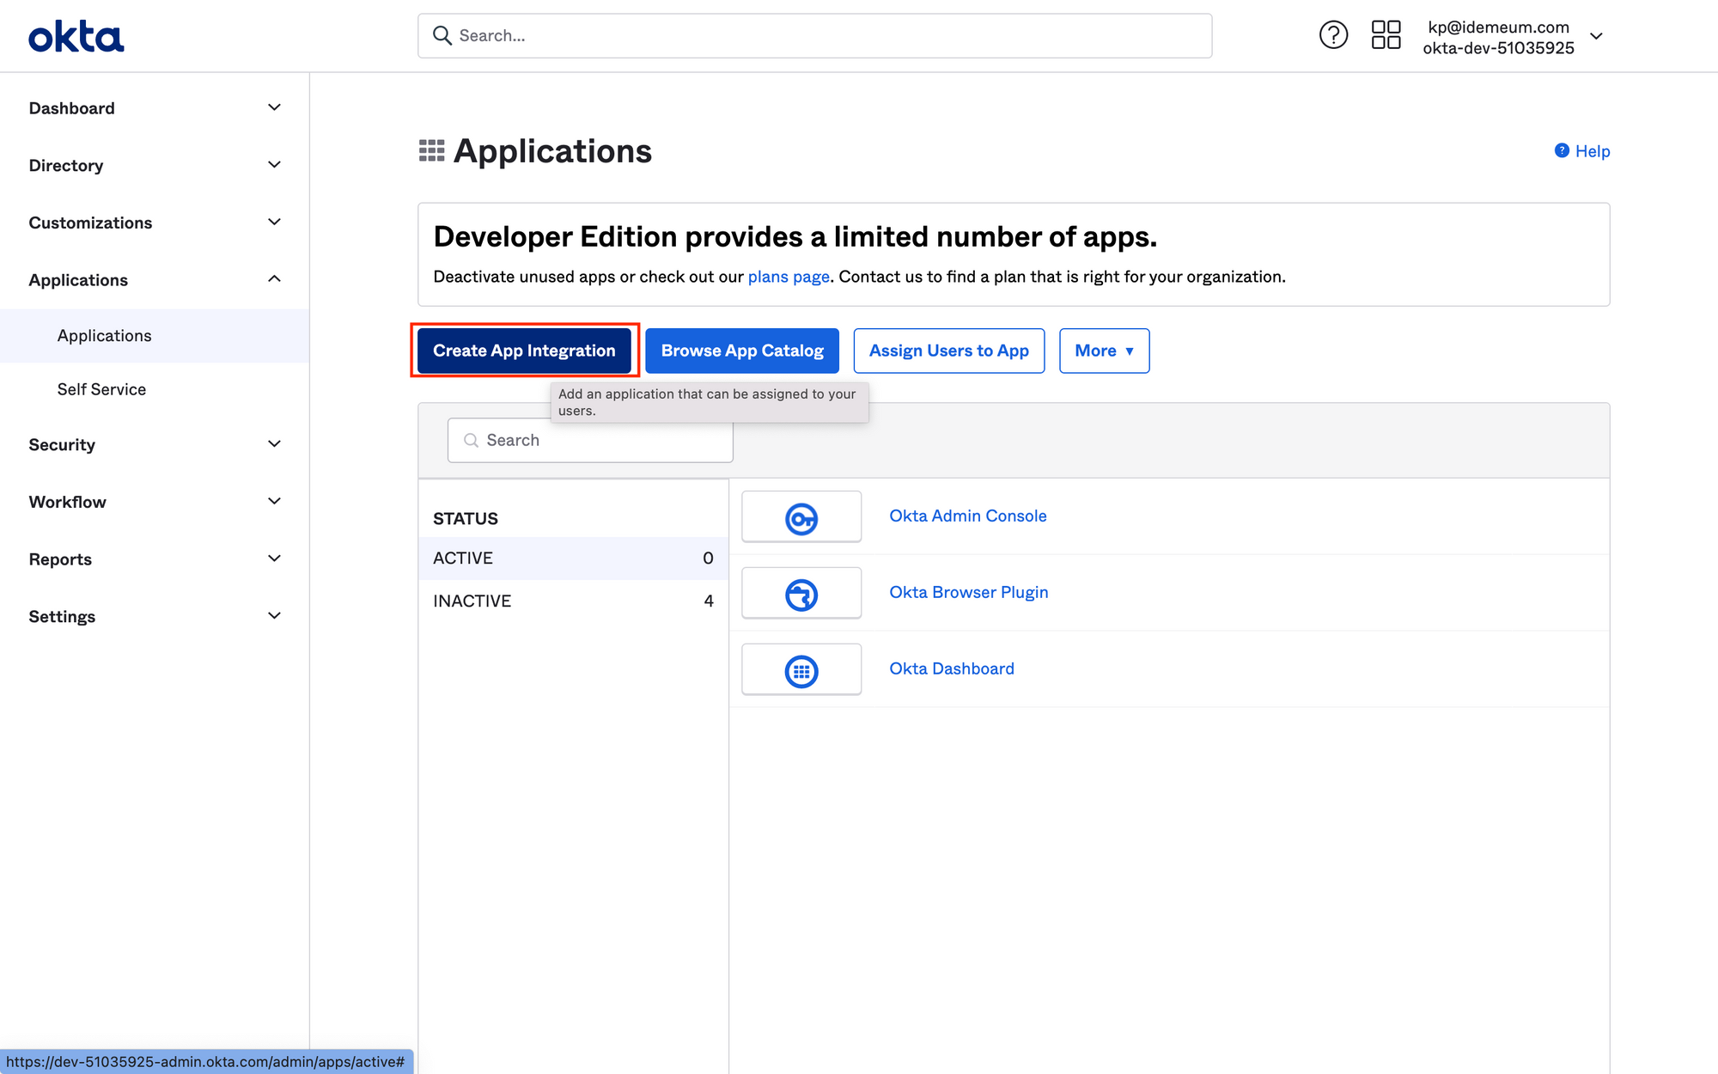
Task: Expand the Security sidebar section
Action: click(x=274, y=444)
